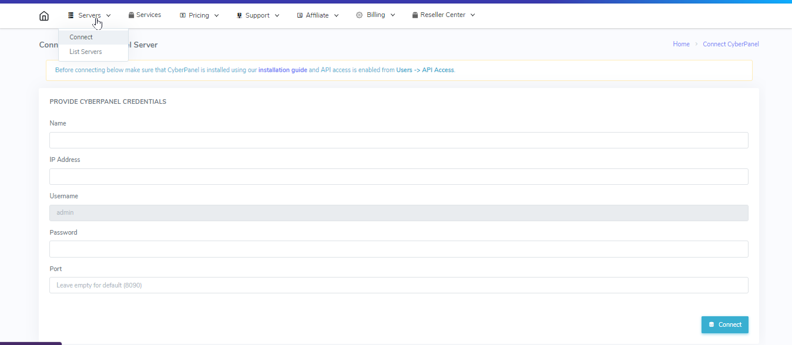Click the Services icon in navbar
This screenshot has height=345, width=792.
(131, 15)
